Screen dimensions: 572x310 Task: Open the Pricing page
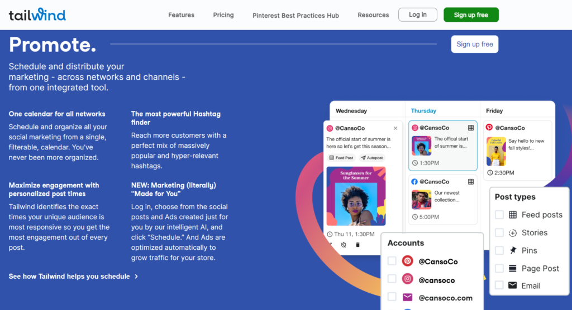click(223, 15)
